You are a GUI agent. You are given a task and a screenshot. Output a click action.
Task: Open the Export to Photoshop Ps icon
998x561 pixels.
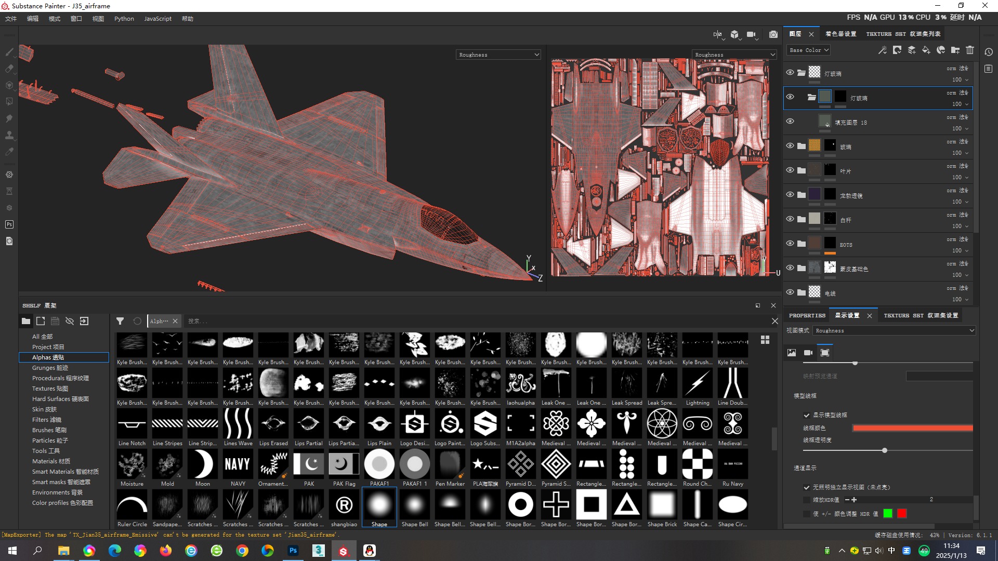pyautogui.click(x=9, y=224)
